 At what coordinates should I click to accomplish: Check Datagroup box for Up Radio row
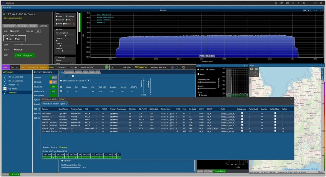[243, 113]
